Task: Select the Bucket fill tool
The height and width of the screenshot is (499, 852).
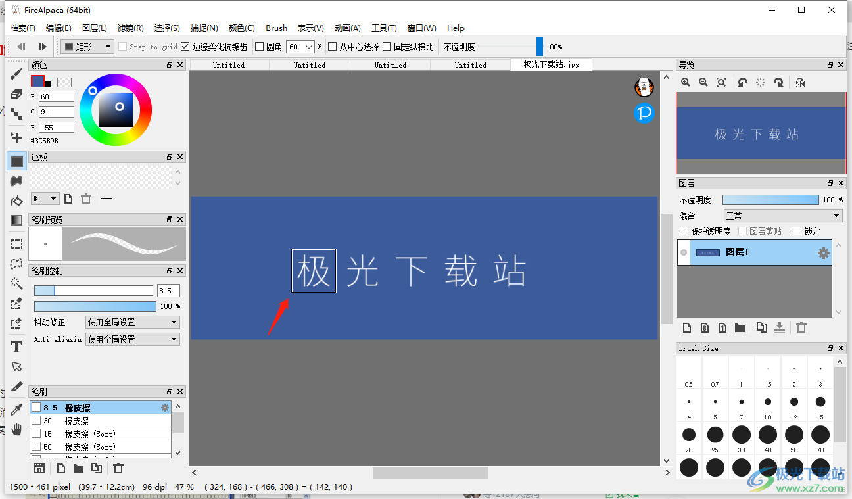Action: (x=16, y=200)
